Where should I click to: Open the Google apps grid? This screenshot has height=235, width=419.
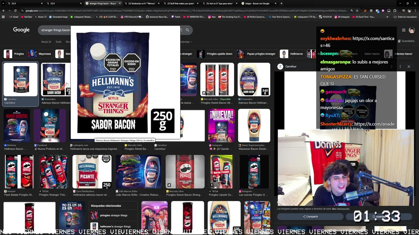click(404, 30)
